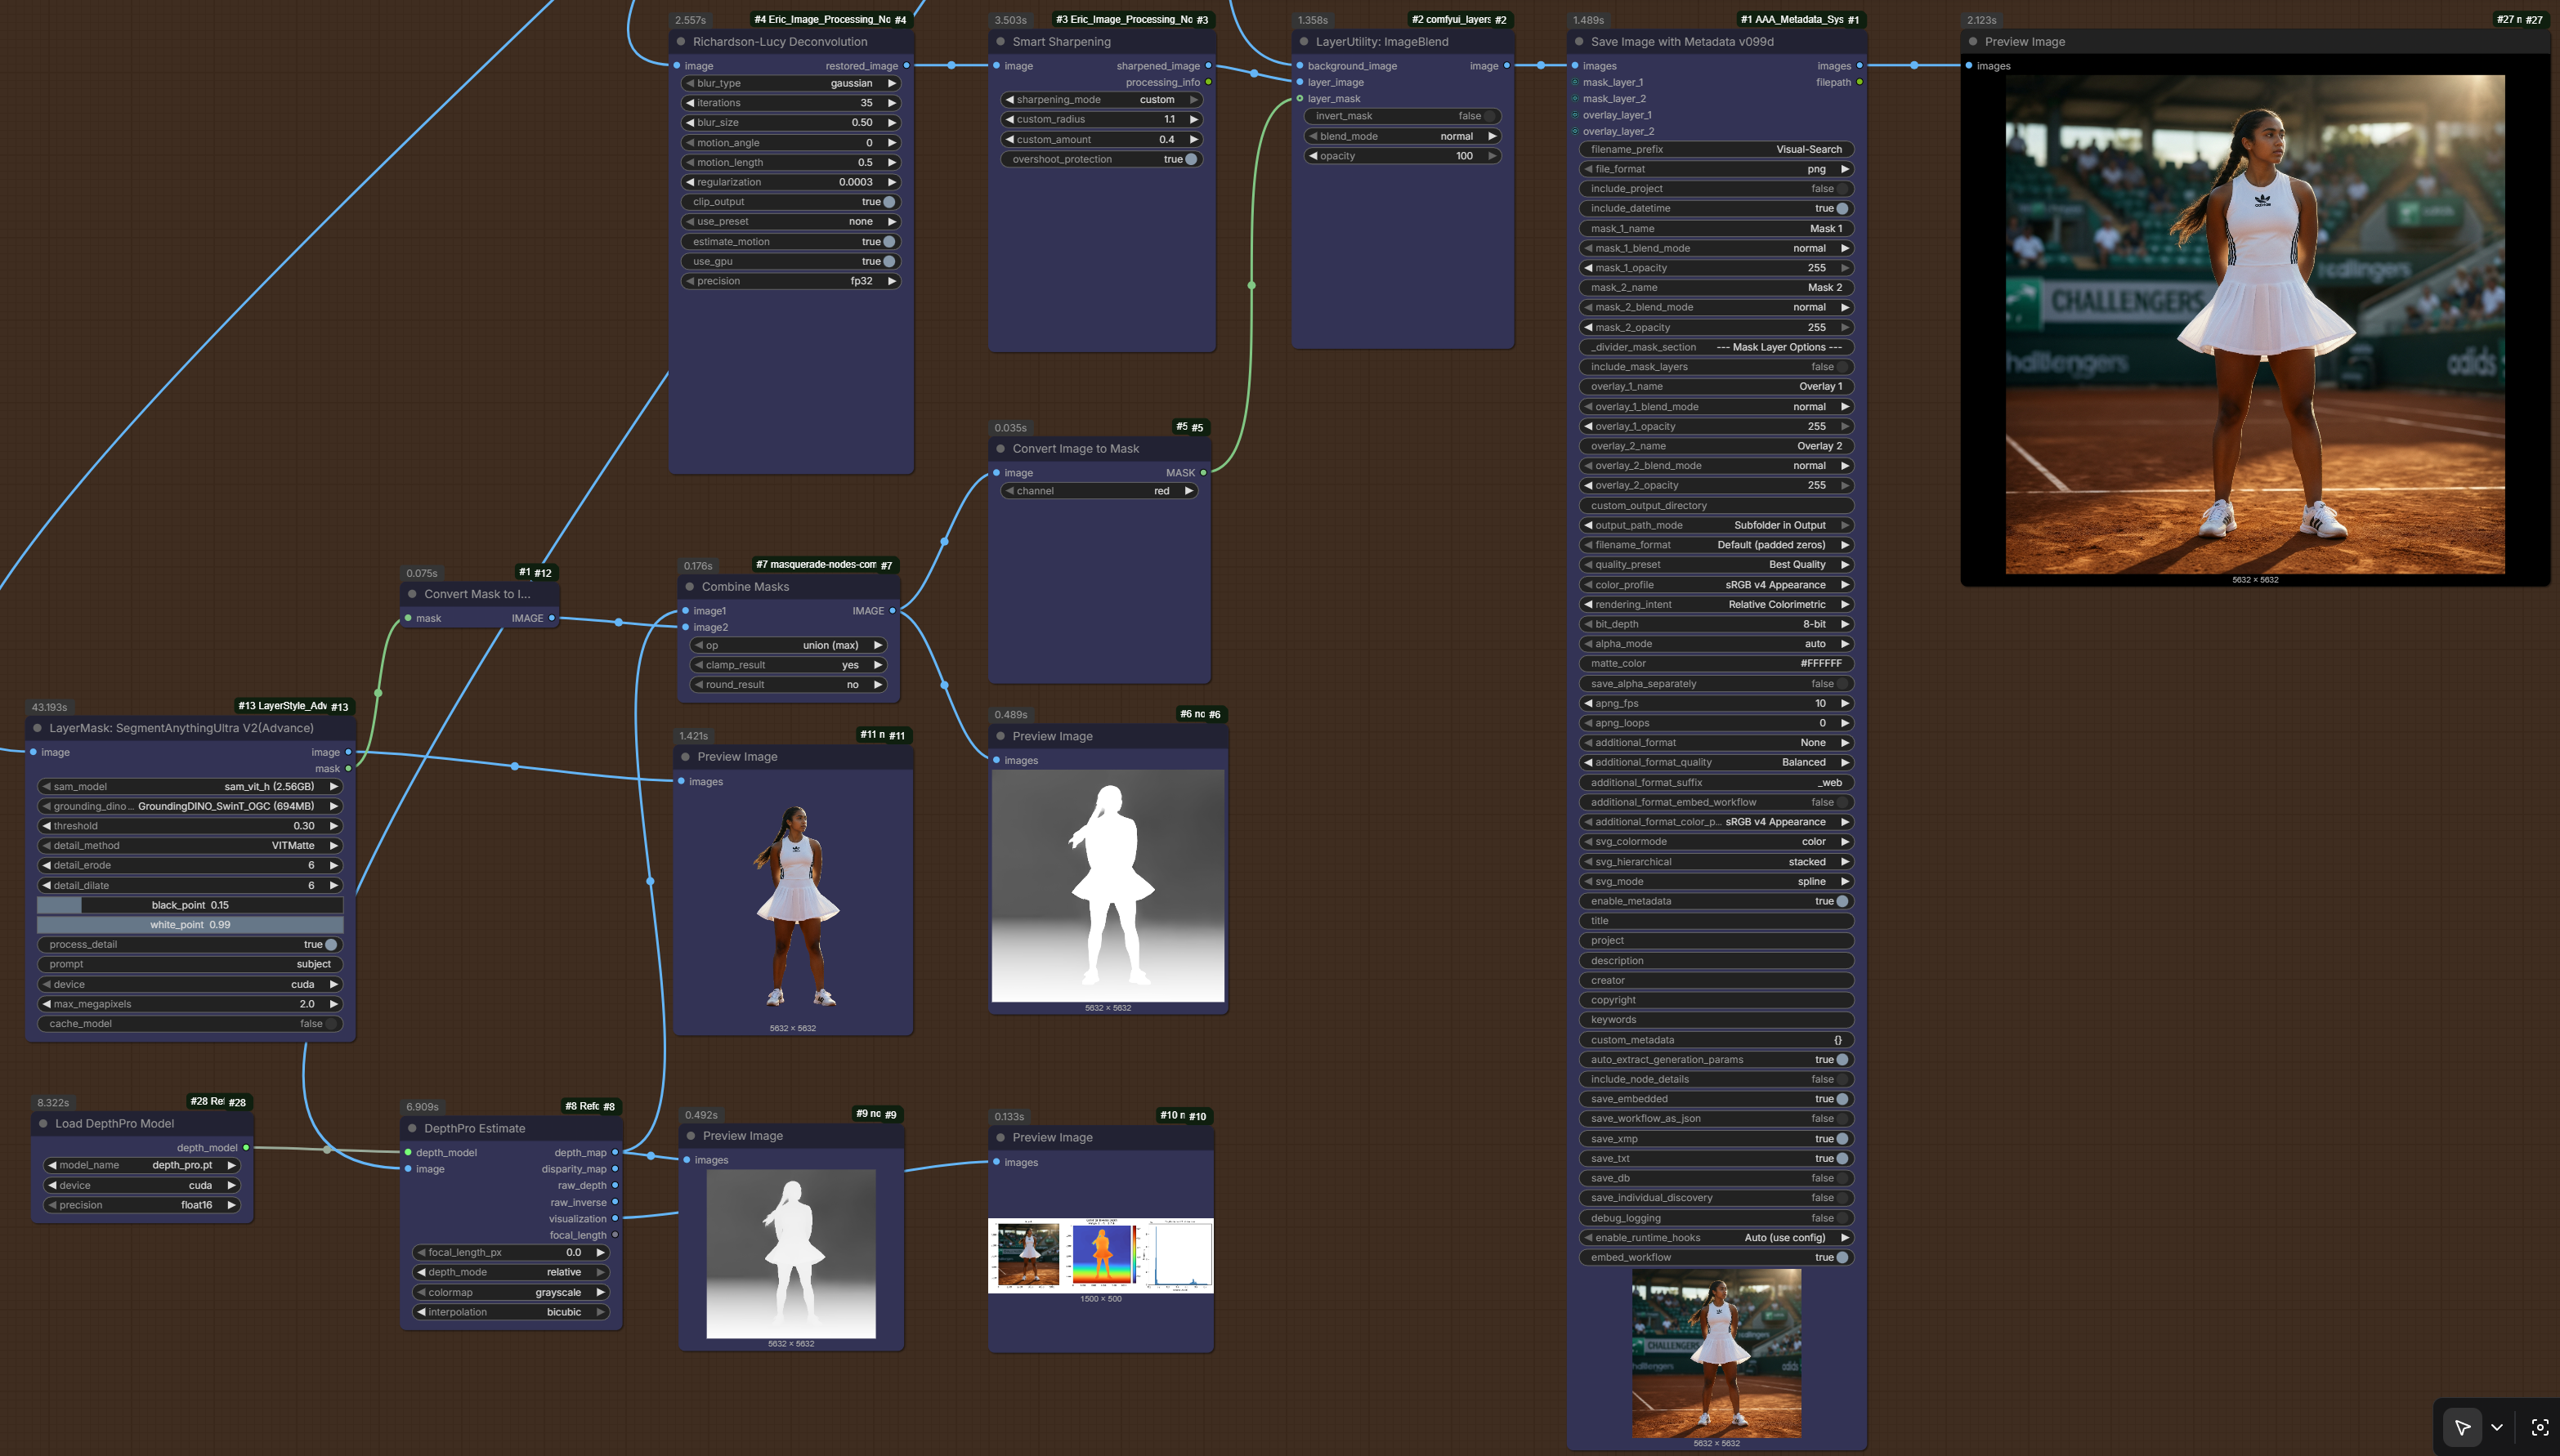Click the keywords metadata field
Viewport: 2560px width, 1456px height.
pos(1716,1020)
